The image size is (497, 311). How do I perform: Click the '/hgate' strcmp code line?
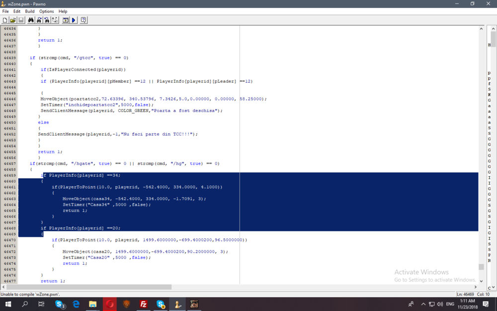125,163
